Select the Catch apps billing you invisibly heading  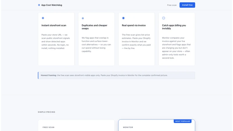point(174,27)
